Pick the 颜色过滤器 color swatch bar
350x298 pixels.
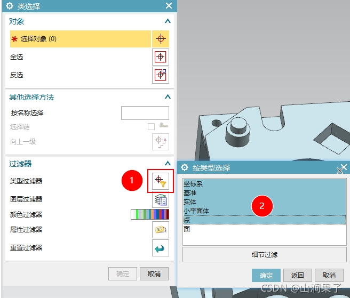(150, 214)
